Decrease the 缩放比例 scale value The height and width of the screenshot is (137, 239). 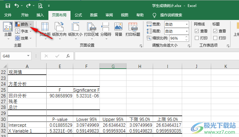(x=186, y=40)
